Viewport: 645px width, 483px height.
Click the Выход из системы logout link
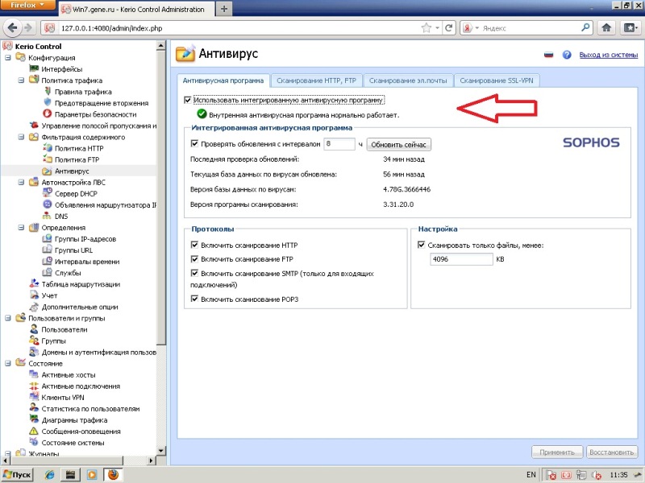(x=609, y=56)
